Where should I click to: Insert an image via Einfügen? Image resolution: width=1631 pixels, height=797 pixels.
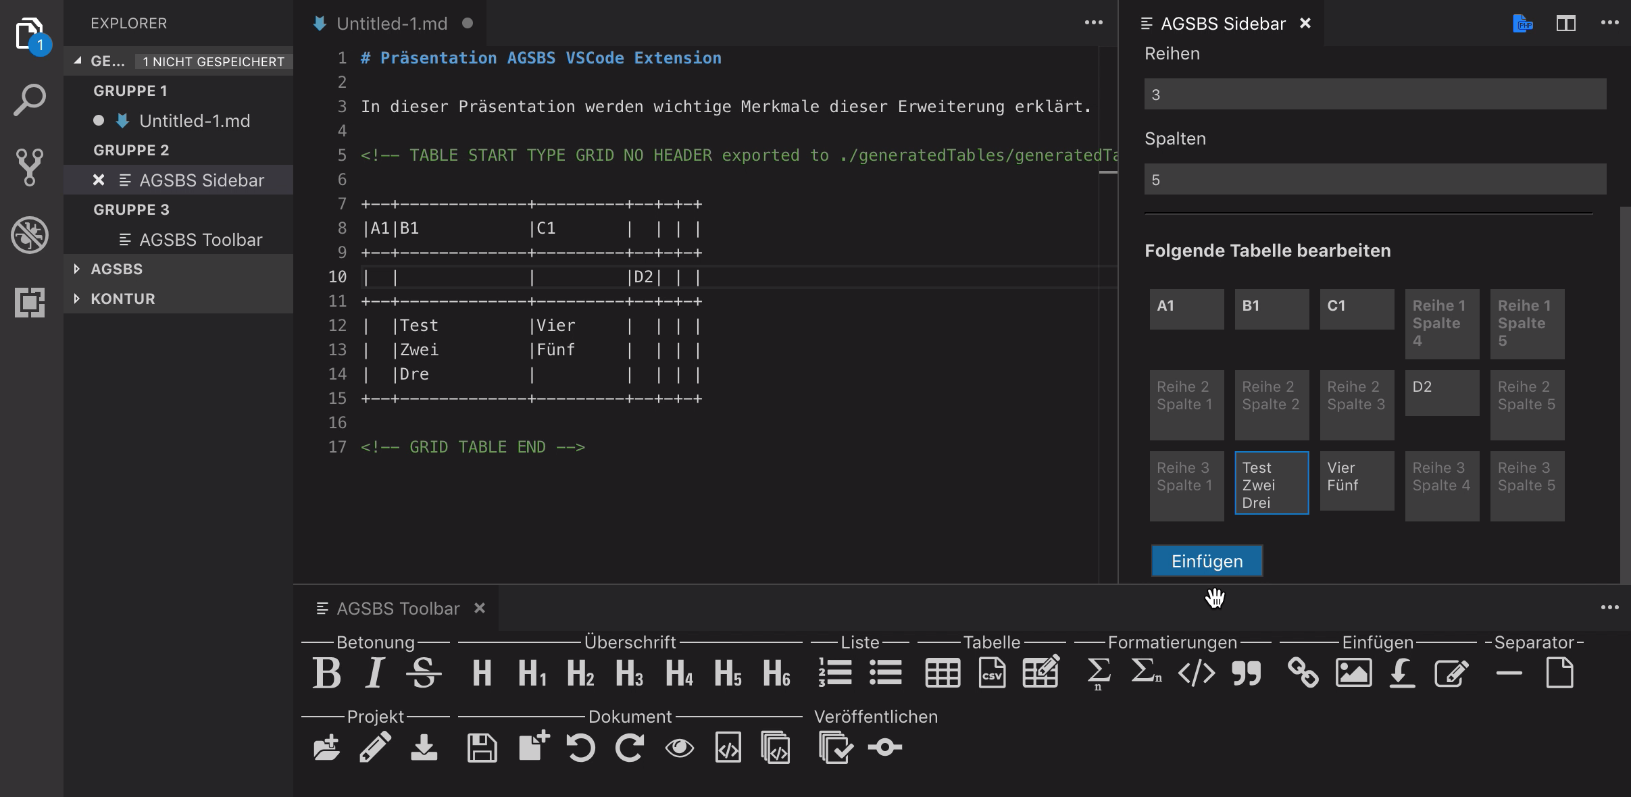click(x=1354, y=673)
